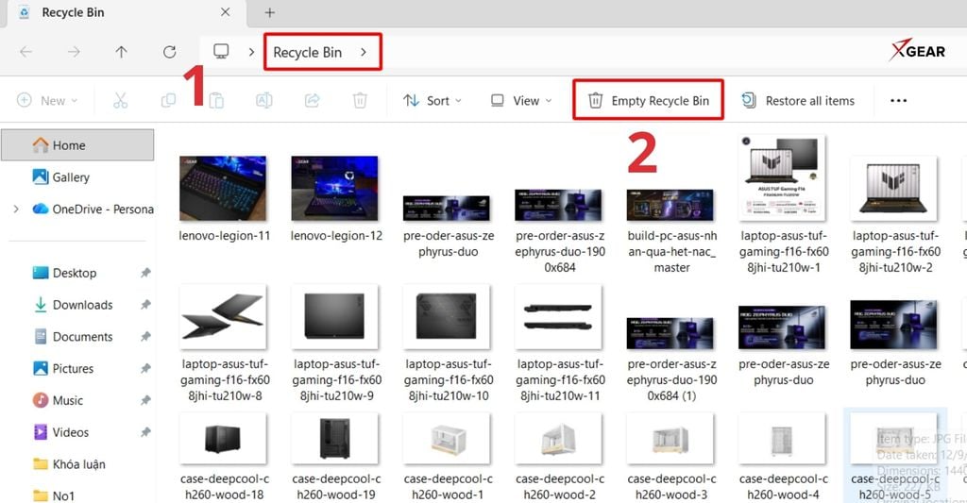Select case-deepcool-ch260-wood-2 thumbnail
Screen dimensions: 967x503
[558, 438]
